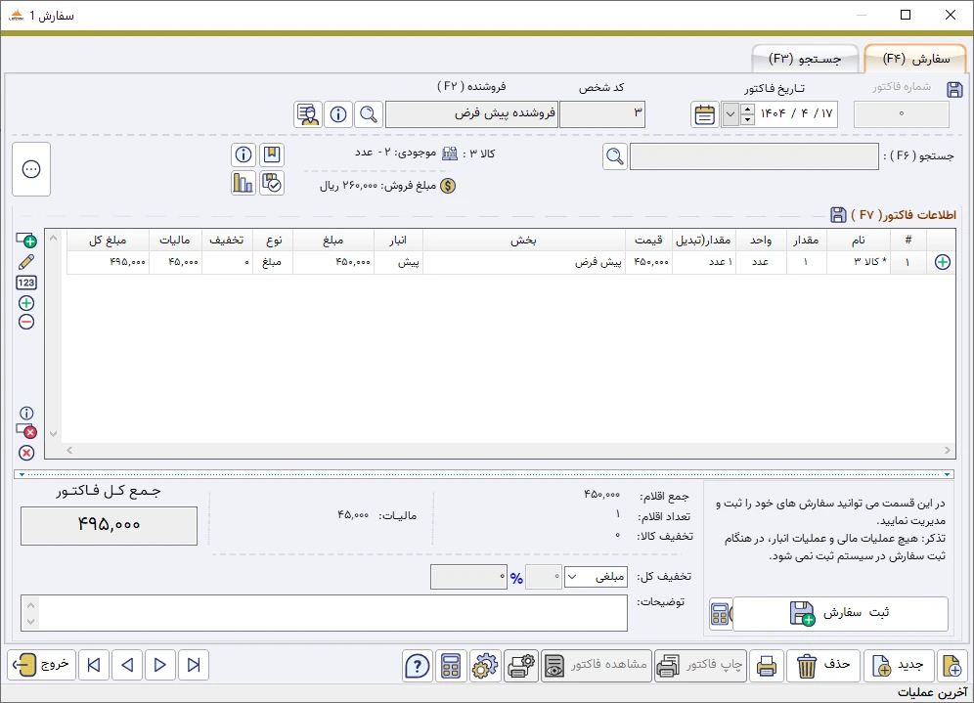
Task: Select the کالا ۳ name cell in the table
Action: tap(858, 262)
